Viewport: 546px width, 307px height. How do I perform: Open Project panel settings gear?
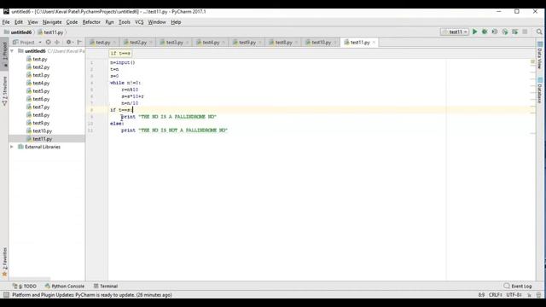pyautogui.click(x=69, y=42)
